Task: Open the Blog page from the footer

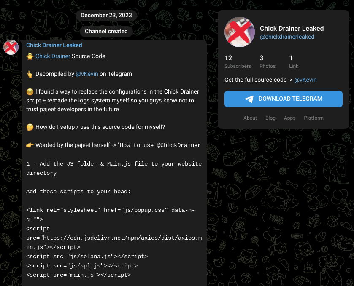Action: (270, 118)
